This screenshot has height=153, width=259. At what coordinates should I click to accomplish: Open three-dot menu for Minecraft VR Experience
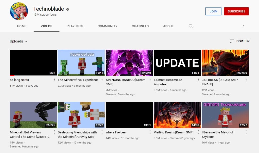[x=102, y=80]
